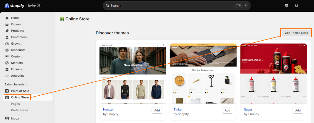This screenshot has height=123, width=314.
Task: Add the Savor theme
Action: [298, 110]
